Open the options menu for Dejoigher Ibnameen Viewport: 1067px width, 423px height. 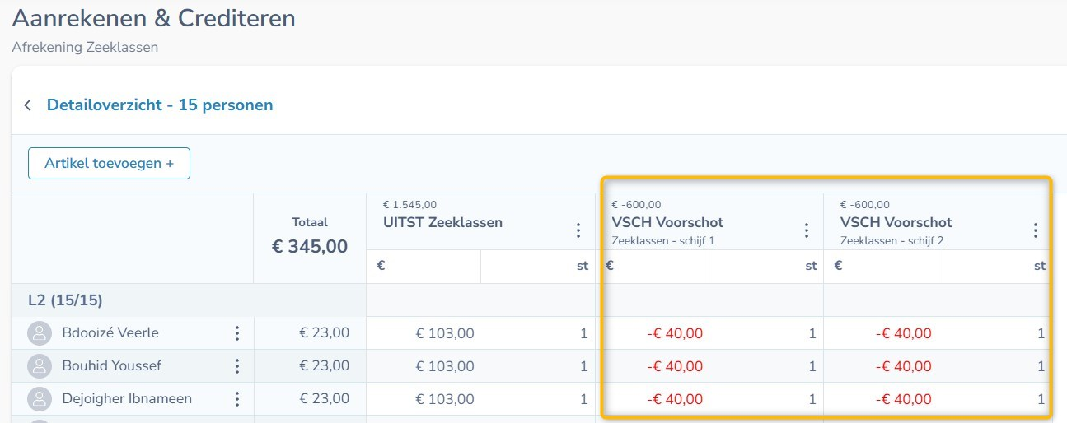coord(237,399)
